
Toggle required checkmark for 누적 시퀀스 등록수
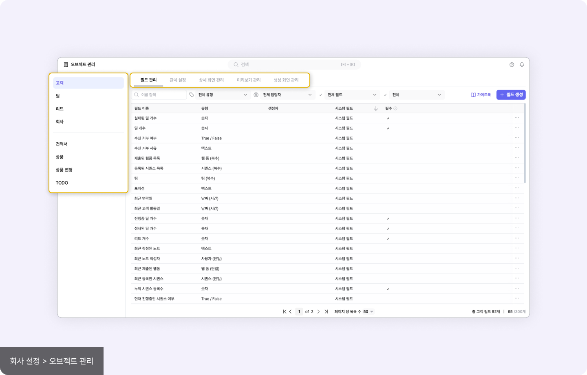(x=388, y=289)
